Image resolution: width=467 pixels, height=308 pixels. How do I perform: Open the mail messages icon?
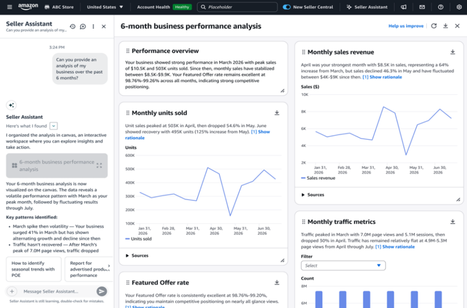point(422,7)
